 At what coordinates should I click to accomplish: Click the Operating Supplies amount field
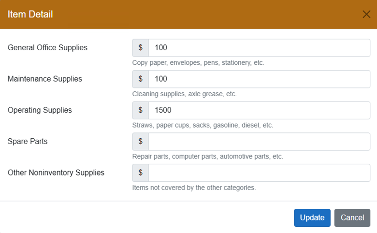click(259, 110)
